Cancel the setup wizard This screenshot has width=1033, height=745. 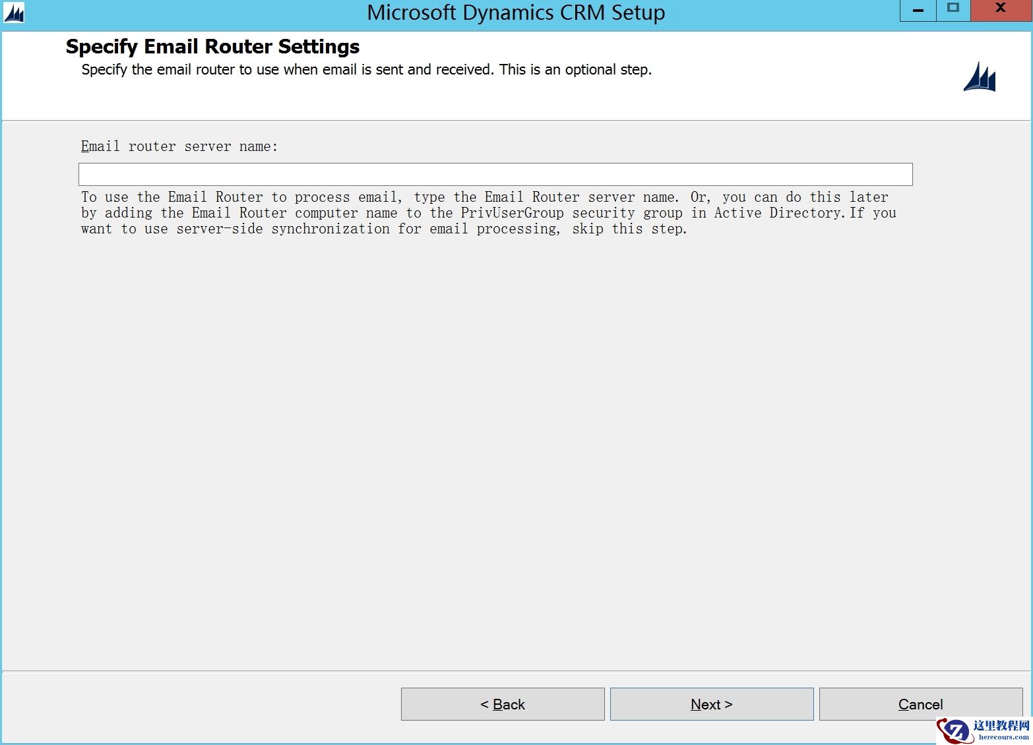[x=920, y=704]
